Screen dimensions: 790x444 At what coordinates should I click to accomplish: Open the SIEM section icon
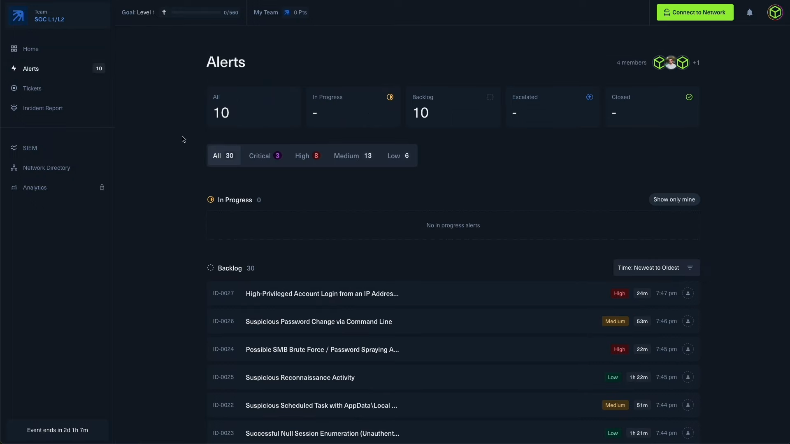(14, 148)
